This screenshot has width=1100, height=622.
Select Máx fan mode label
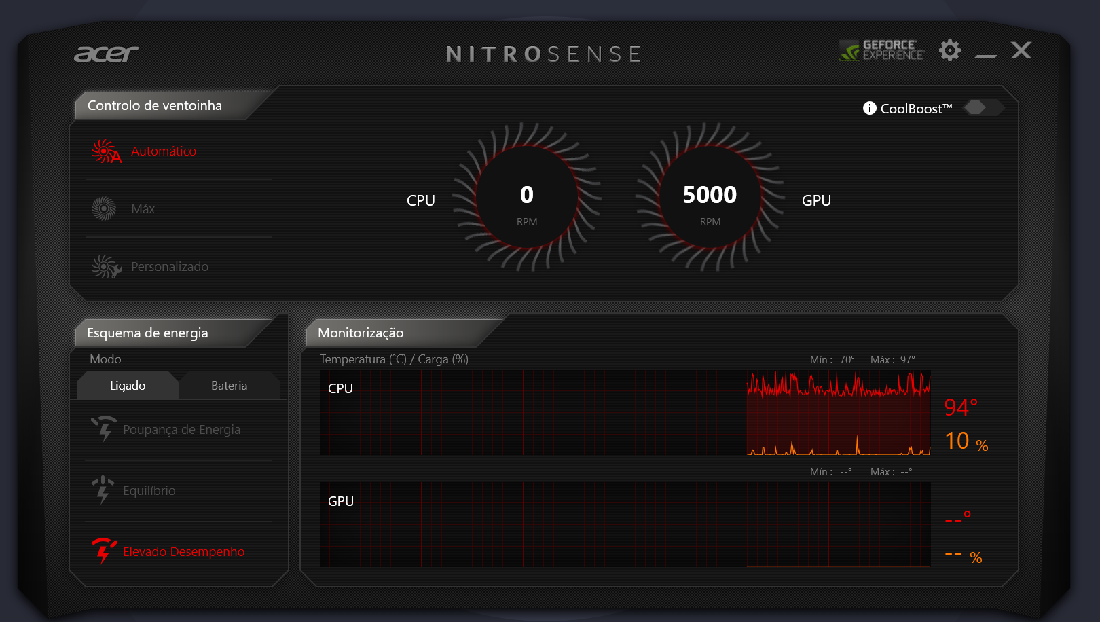[x=143, y=209]
